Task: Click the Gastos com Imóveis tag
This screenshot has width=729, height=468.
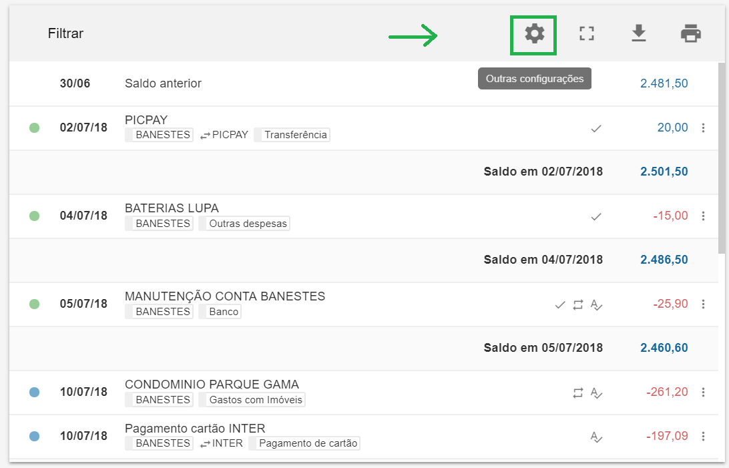Action: 256,400
